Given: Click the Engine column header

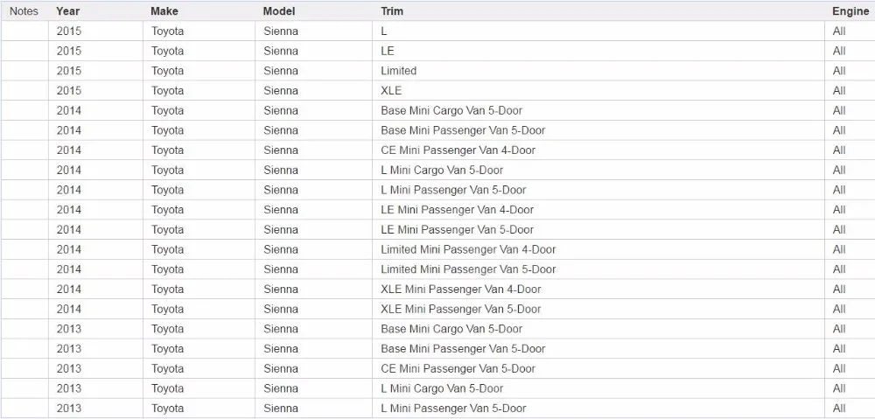Looking at the screenshot, I should (850, 11).
